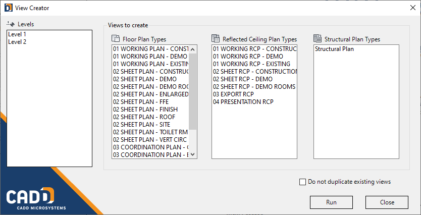
Task: Click the Floor Plan Types icon
Action: [116, 39]
